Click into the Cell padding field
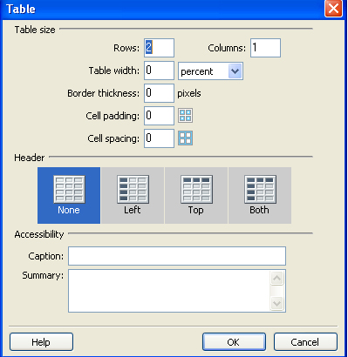348x357 pixels. click(x=159, y=116)
